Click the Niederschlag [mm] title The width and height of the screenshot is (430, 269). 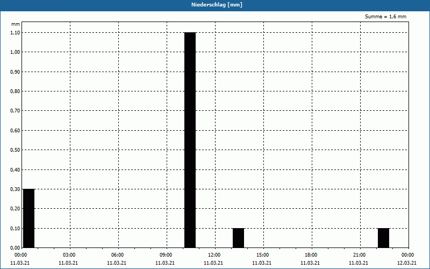217,5
